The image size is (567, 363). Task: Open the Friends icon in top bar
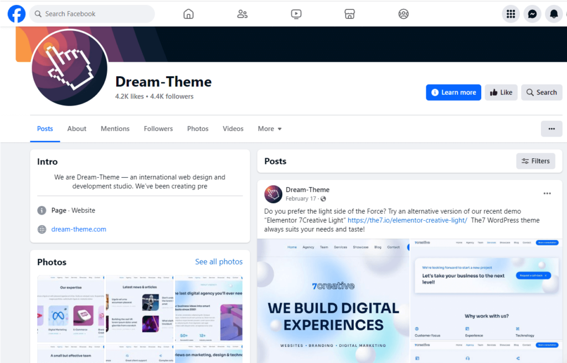243,14
